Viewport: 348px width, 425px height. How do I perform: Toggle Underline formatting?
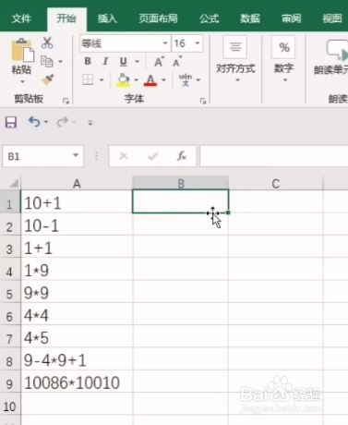point(123,62)
